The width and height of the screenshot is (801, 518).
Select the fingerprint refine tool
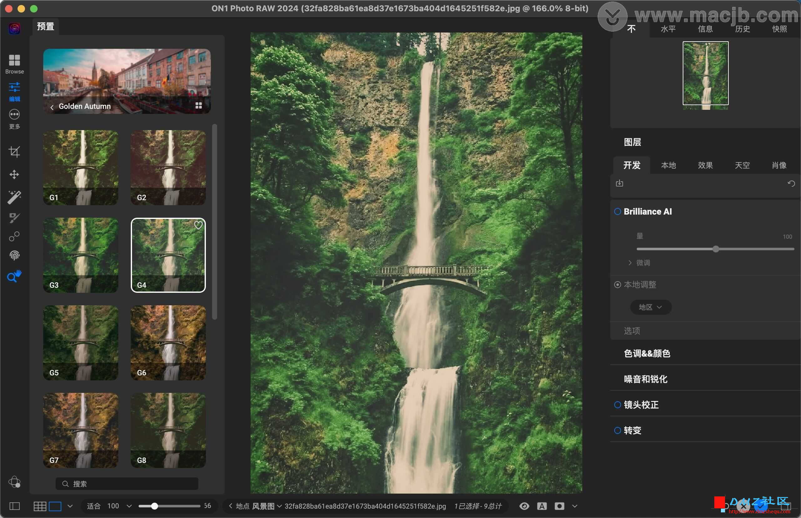(14, 256)
